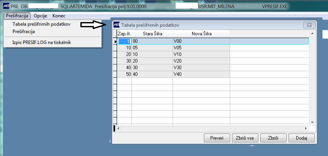Screen dimensions: 328x156
Task: Select the Nova Šifra cell V20
Action: (201, 61)
